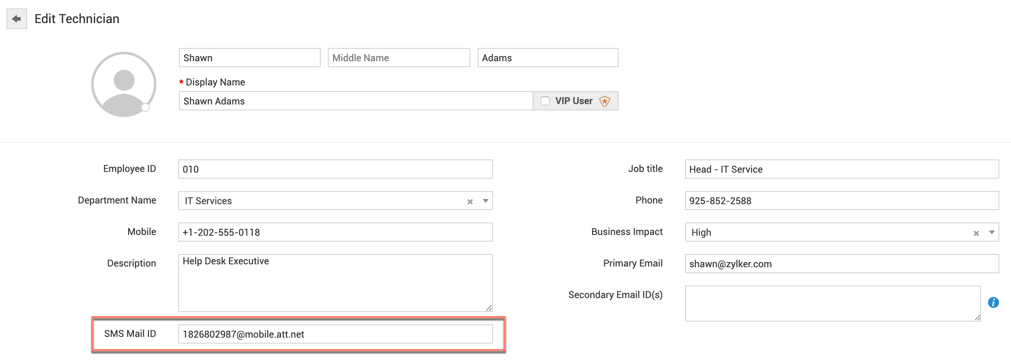
Task: Click the technician profile avatar
Action: pyautogui.click(x=124, y=84)
